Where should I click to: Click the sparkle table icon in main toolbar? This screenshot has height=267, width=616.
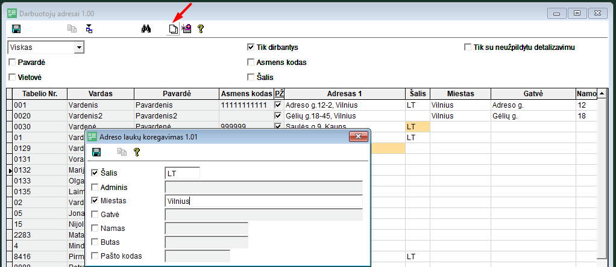[x=186, y=29]
